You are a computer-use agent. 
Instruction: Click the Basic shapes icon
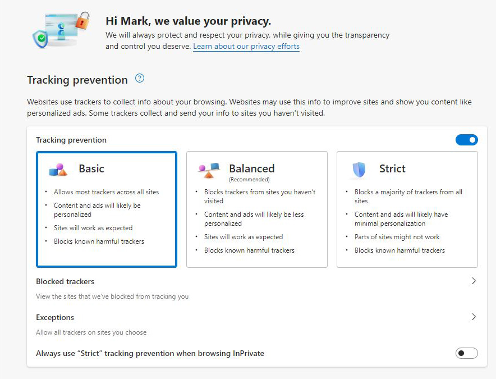click(58, 170)
